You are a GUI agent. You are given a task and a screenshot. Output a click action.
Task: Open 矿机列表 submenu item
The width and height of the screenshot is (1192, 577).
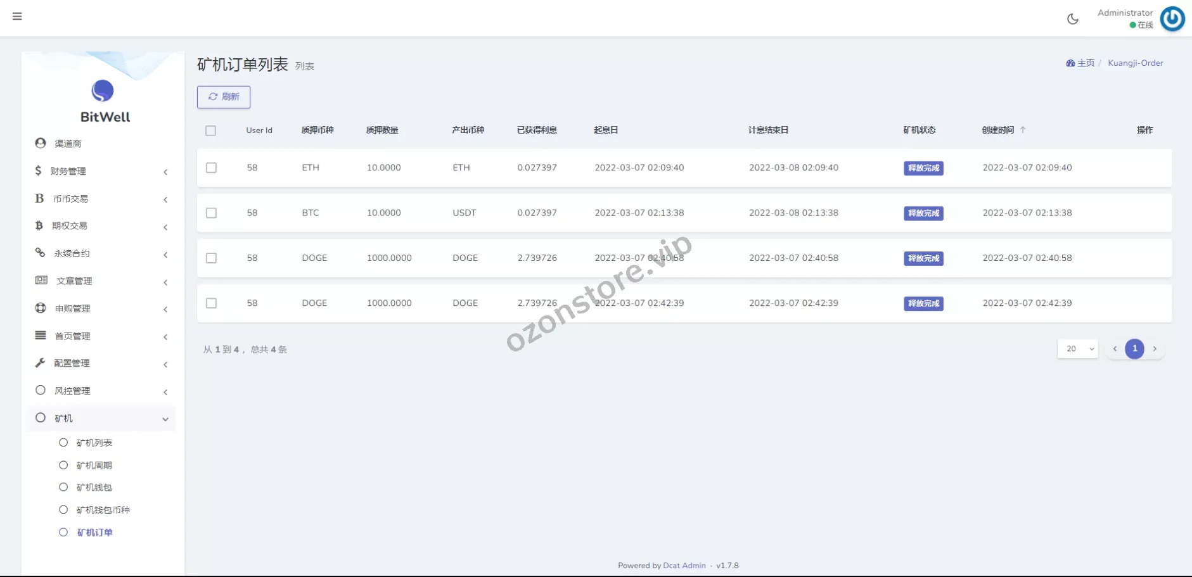pyautogui.click(x=94, y=443)
